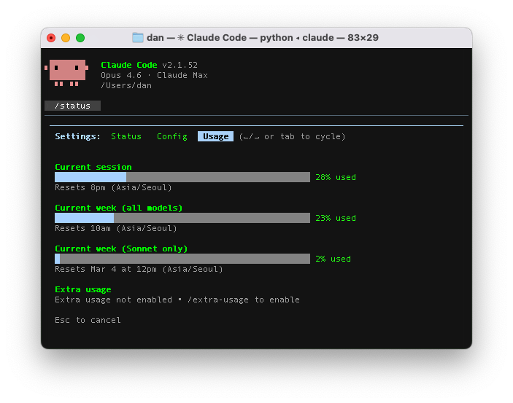513x403 pixels.
Task: Click 'Resets 10am (Asia/Seoul)' line
Action: pos(116,228)
